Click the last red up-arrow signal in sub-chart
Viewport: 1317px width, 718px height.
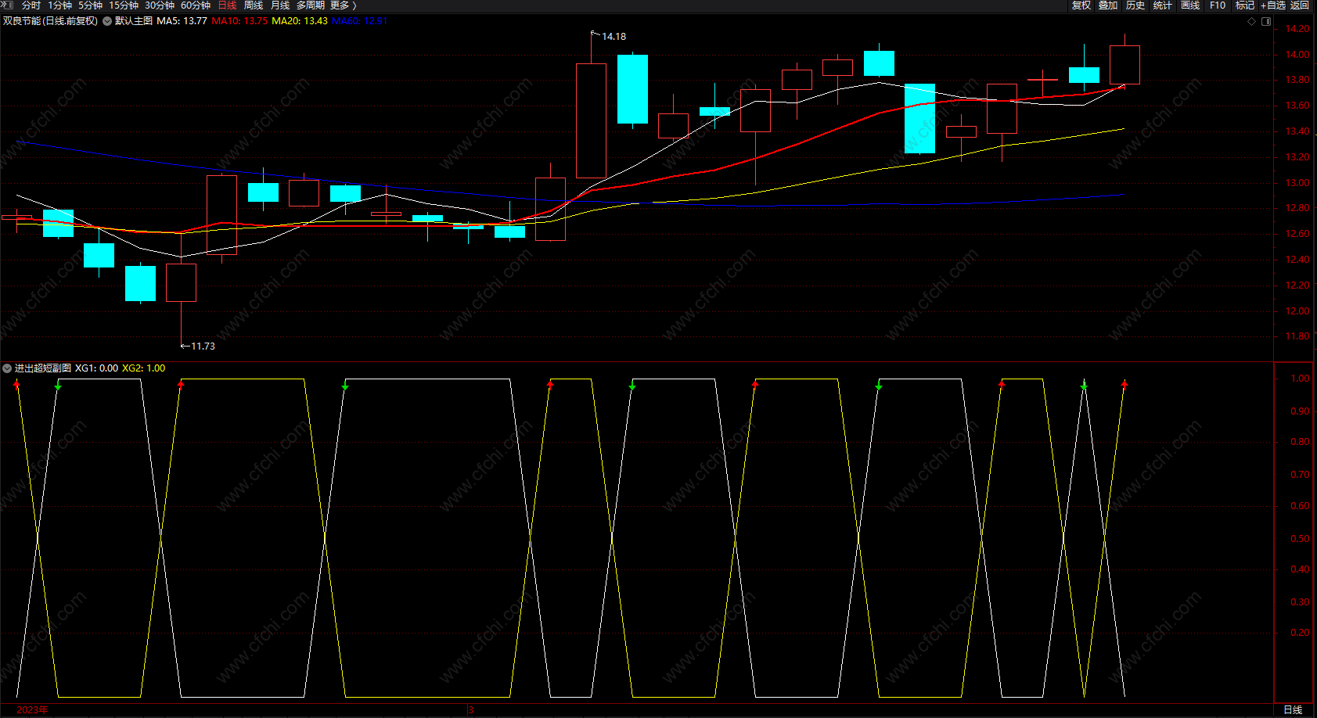point(1124,384)
